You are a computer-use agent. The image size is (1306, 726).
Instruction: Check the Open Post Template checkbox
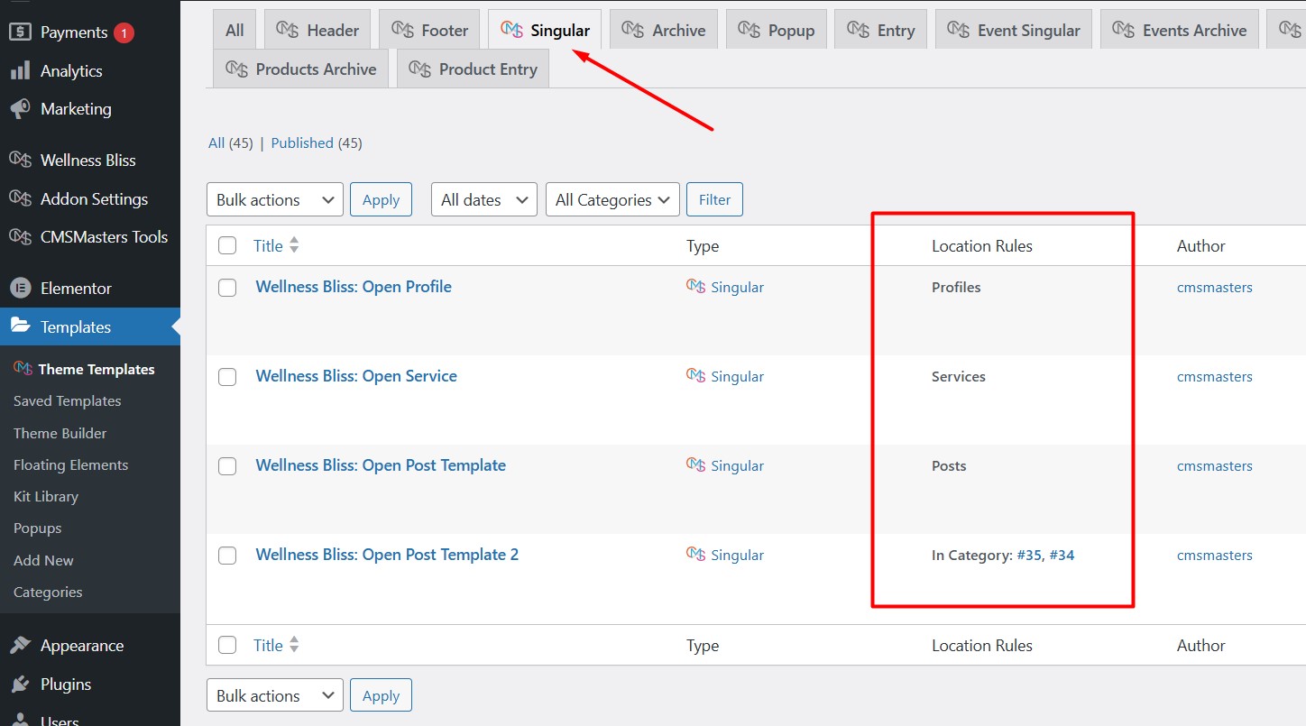click(x=227, y=465)
